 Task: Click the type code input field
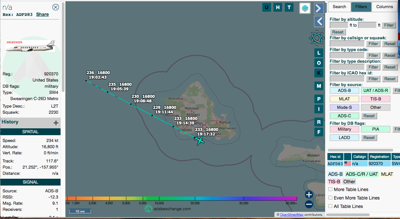click(347, 55)
